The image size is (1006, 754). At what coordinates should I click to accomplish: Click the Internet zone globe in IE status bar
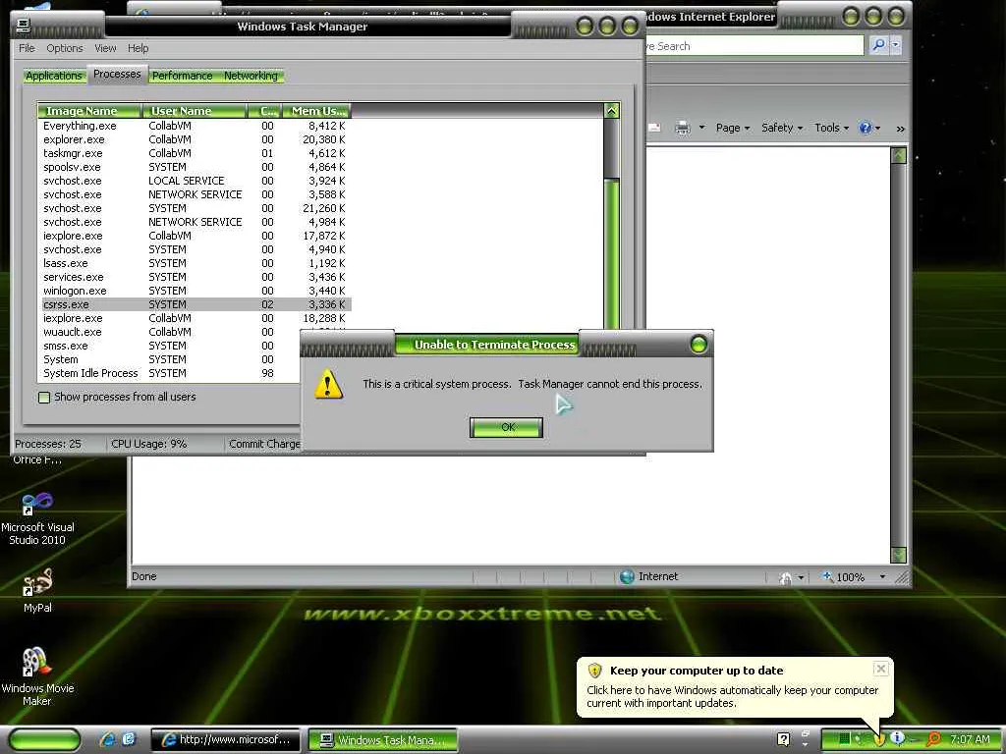[627, 576]
